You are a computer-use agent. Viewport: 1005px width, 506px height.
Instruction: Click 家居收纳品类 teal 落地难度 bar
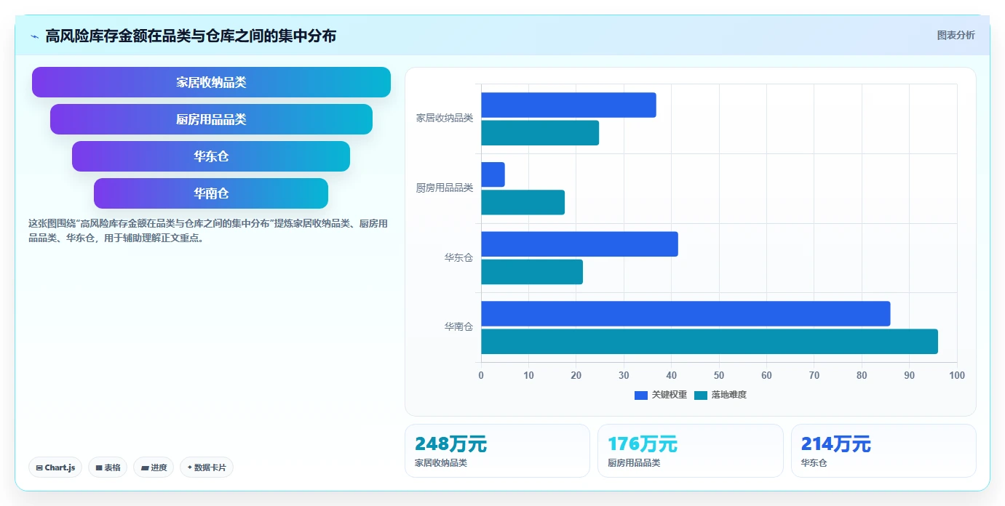[540, 133]
